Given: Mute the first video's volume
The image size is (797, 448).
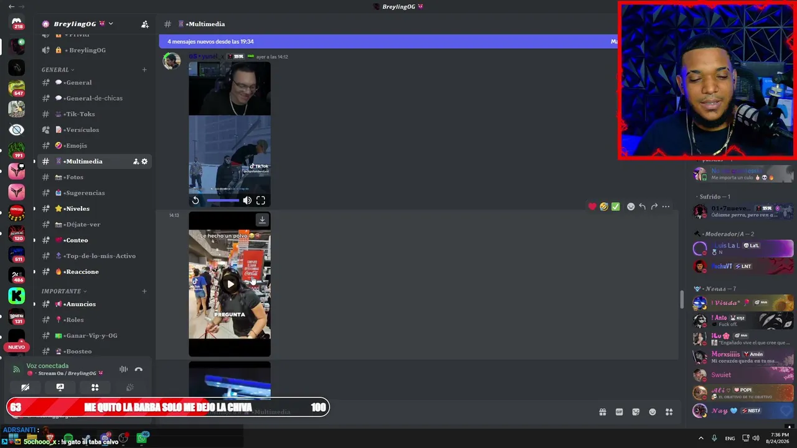Looking at the screenshot, I should 247,200.
